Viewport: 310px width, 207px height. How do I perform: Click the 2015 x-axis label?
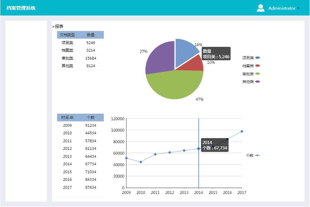(x=213, y=192)
